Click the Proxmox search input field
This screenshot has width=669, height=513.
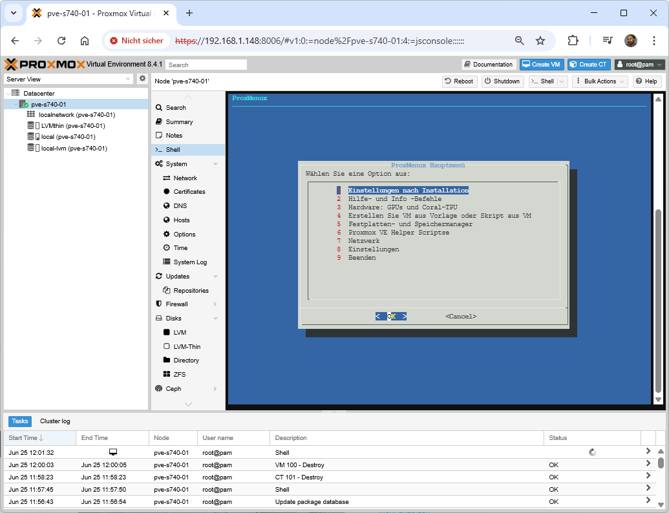206,65
